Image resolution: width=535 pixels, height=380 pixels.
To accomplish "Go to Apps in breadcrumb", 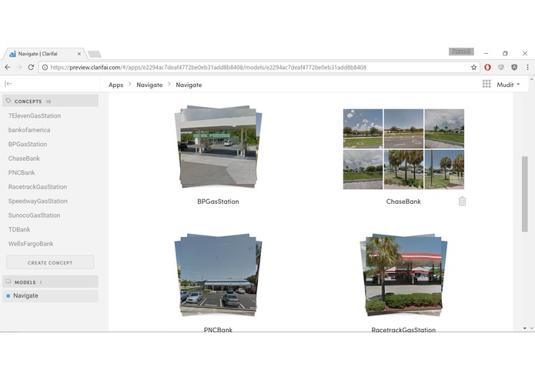I will click(x=115, y=85).
